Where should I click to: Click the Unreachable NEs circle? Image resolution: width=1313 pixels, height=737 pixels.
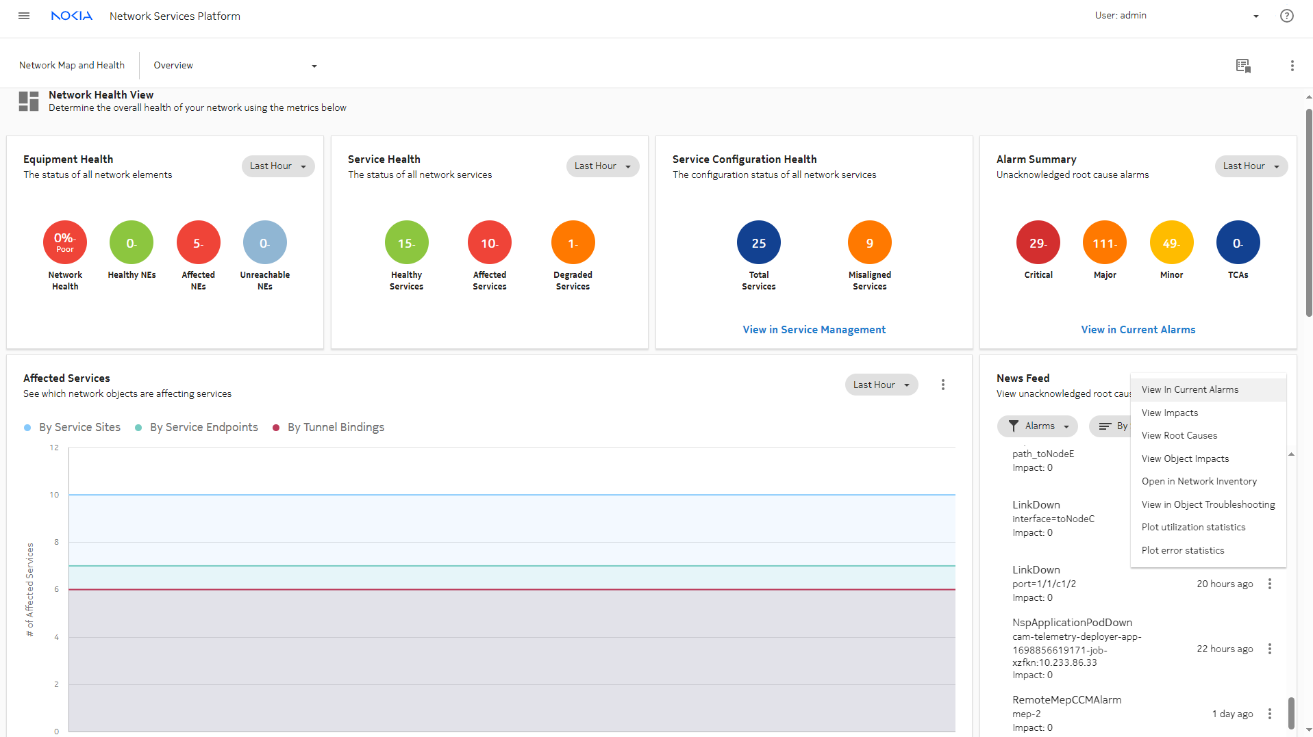point(265,242)
